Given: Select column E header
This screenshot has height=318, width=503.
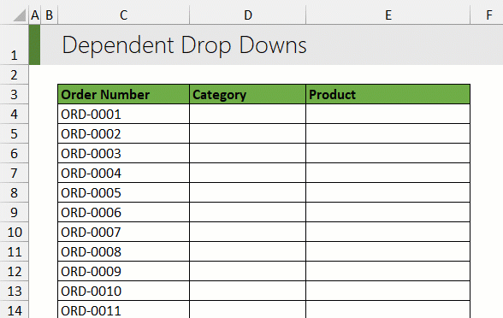Looking at the screenshot, I should pyautogui.click(x=388, y=15).
